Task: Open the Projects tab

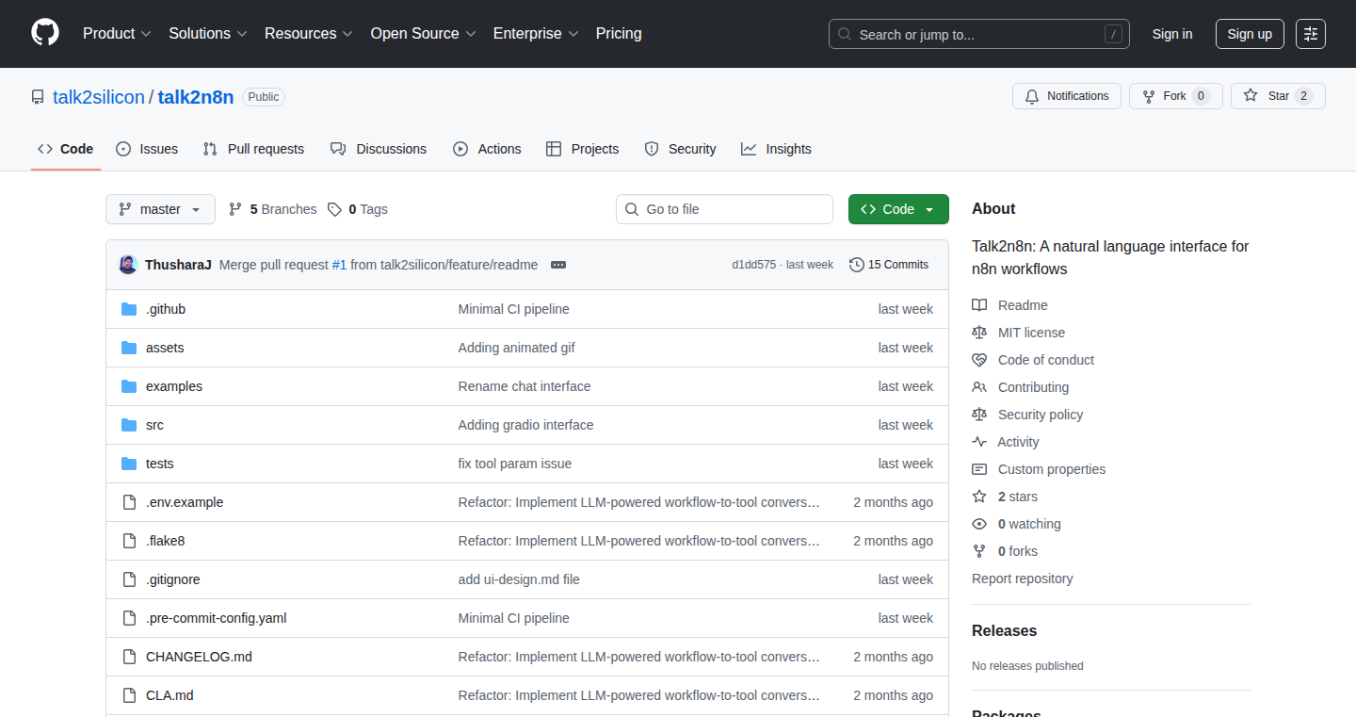Action: [x=583, y=149]
